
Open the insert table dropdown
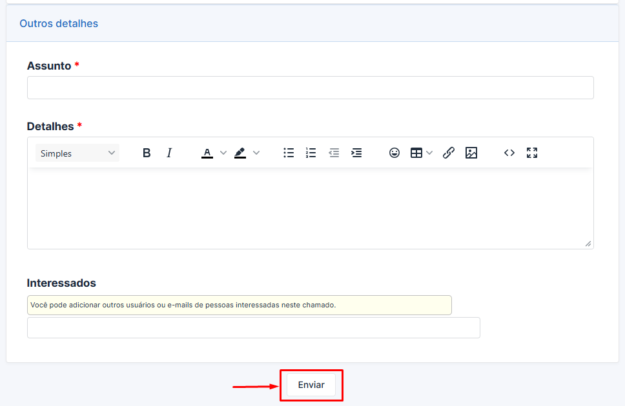(422, 153)
